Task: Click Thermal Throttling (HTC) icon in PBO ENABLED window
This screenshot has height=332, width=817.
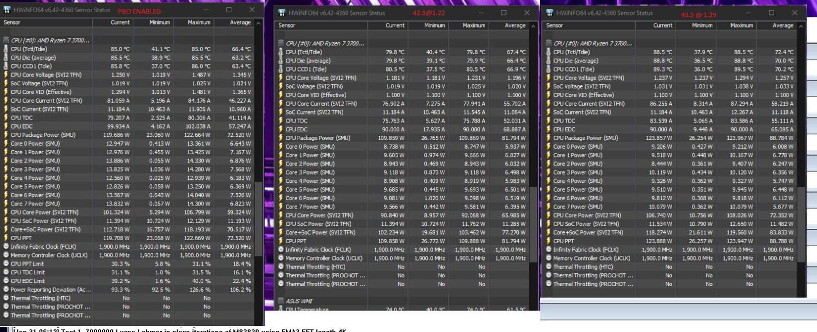Action: (x=6, y=298)
